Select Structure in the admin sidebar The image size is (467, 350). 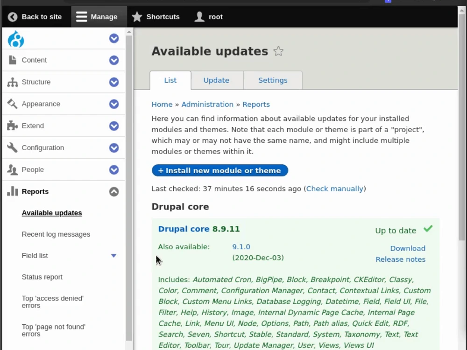pos(36,82)
